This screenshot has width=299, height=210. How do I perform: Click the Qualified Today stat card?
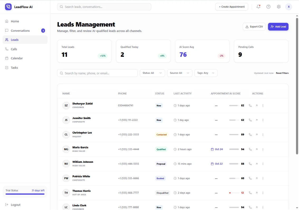[x=143, y=51]
